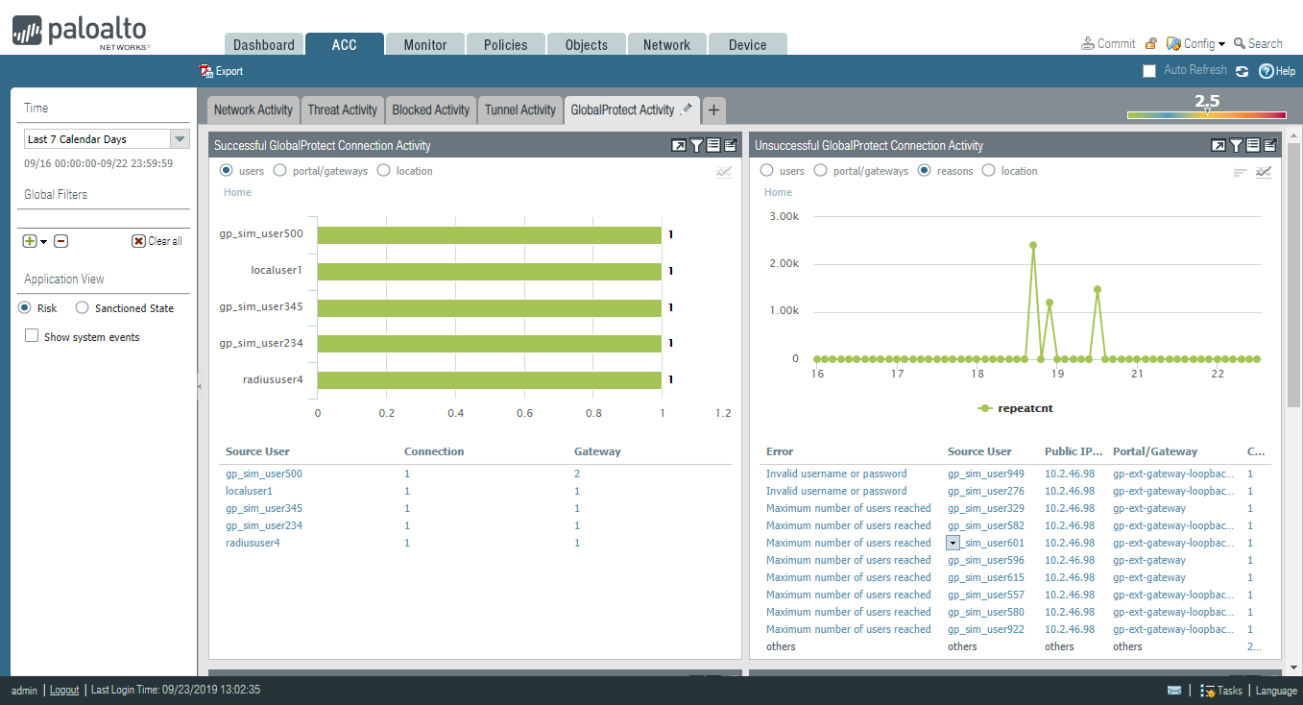Click filter icon on Successful GlobalProtect widget
The width and height of the screenshot is (1303, 705).
(x=696, y=146)
